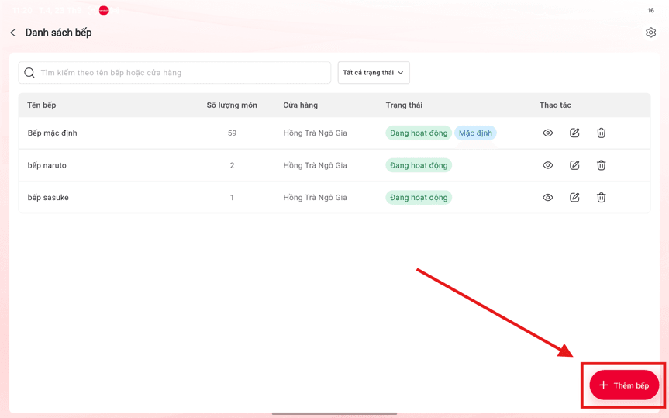Open settings gear at top right
This screenshot has width=669, height=418.
coord(650,33)
